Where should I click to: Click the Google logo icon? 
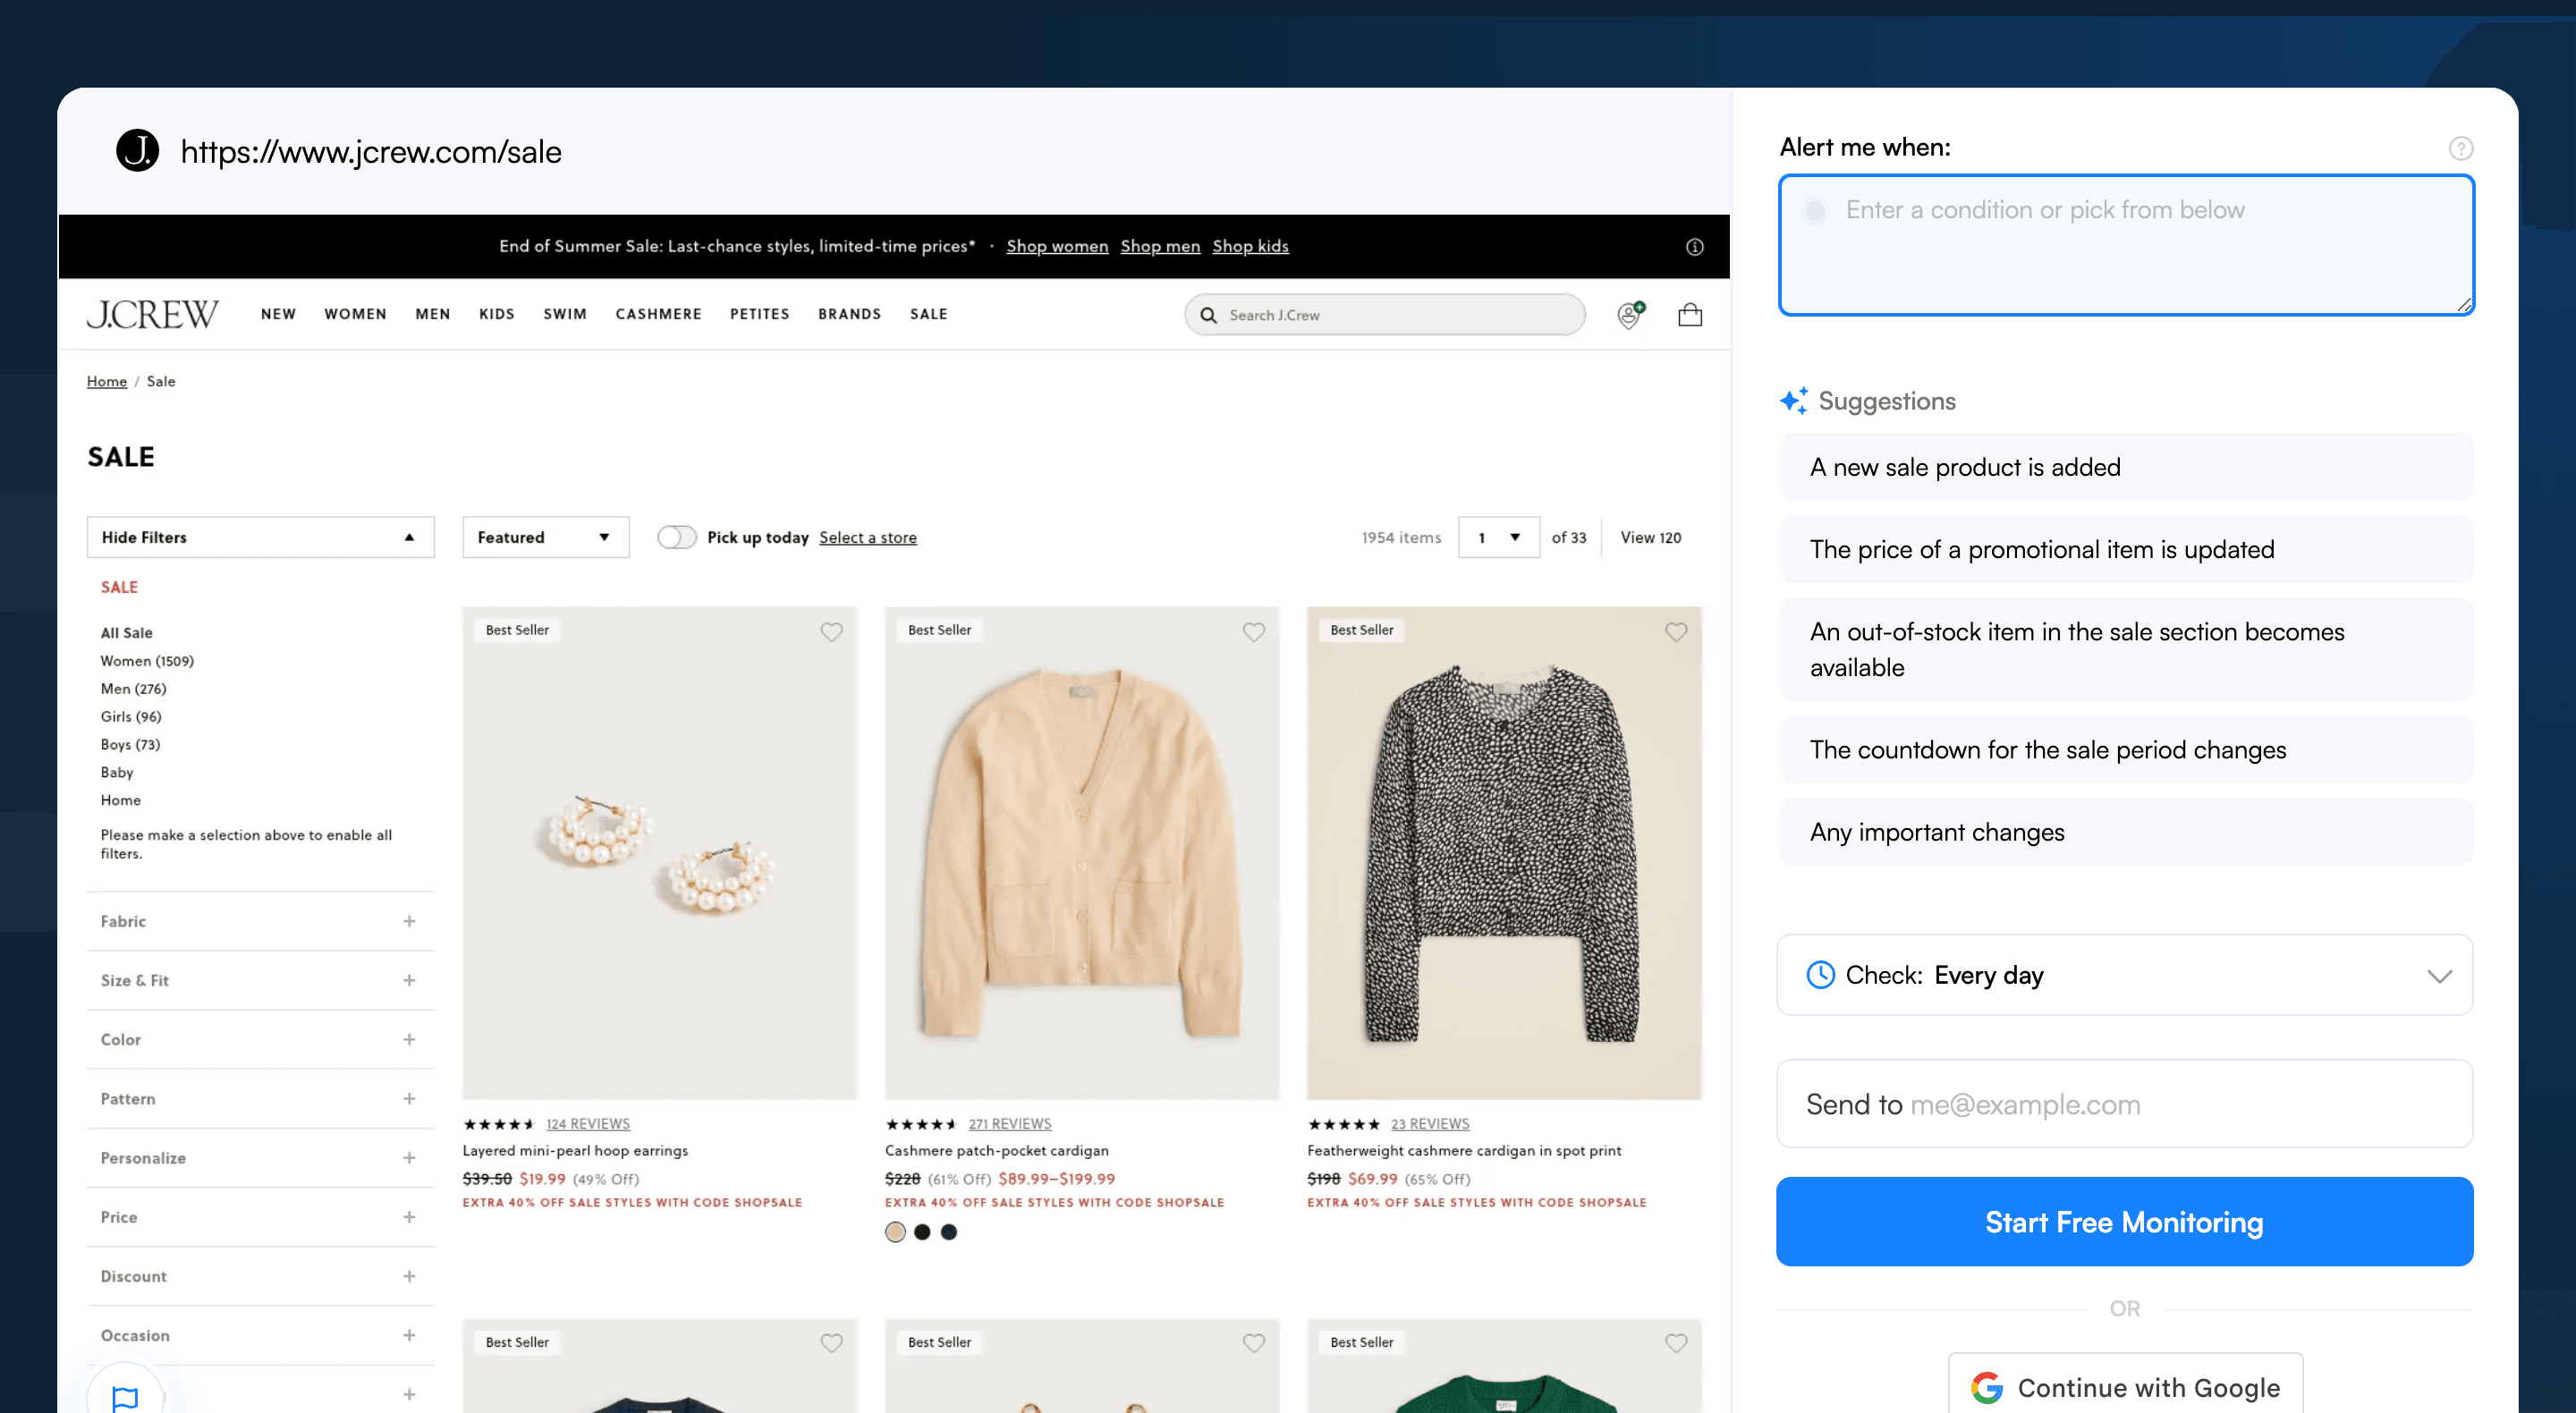1986,1388
